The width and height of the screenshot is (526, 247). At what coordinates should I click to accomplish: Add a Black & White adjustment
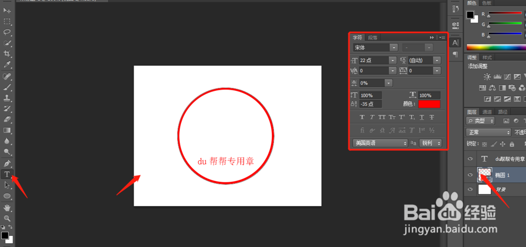502,88
